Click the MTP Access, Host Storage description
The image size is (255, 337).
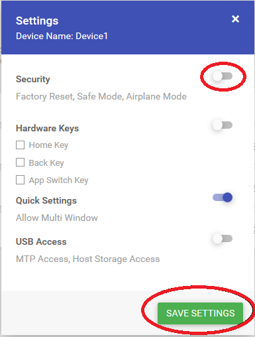click(87, 259)
